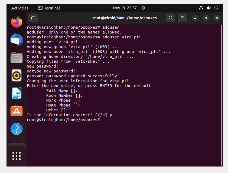
Task: Open network status indicator
Action: point(201,8)
